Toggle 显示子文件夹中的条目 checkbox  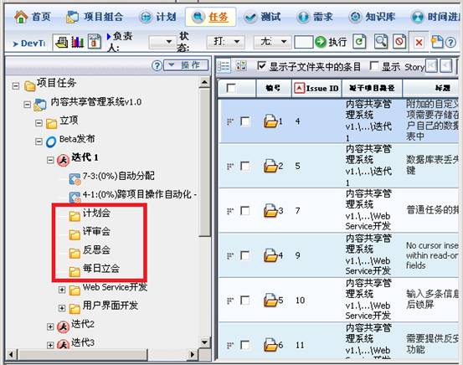261,65
